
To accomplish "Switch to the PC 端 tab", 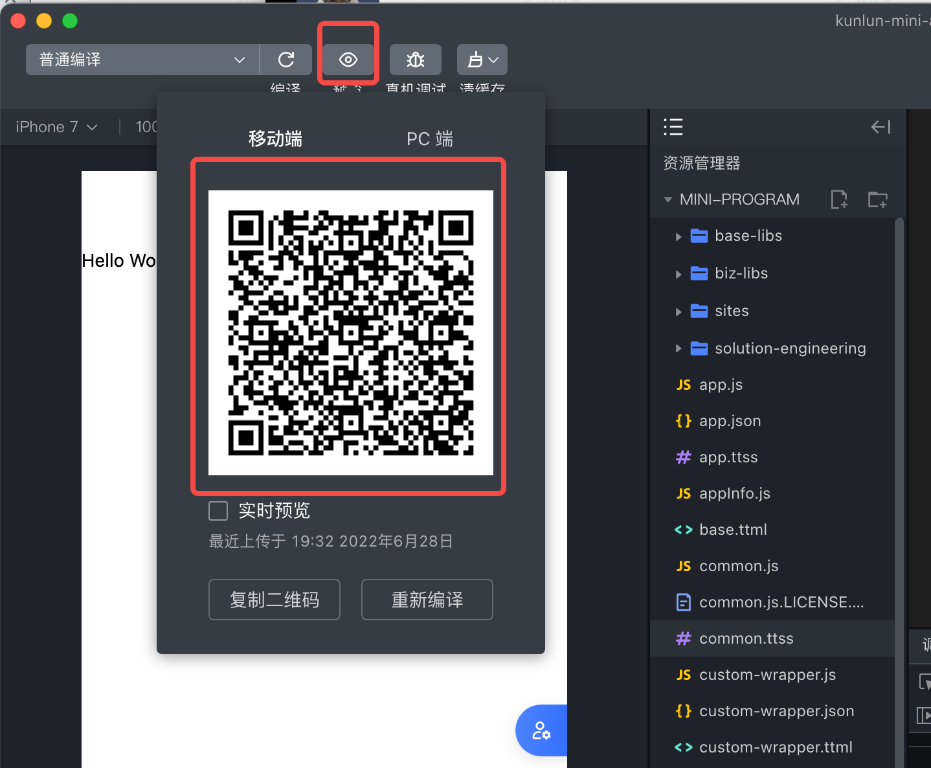I will point(429,139).
